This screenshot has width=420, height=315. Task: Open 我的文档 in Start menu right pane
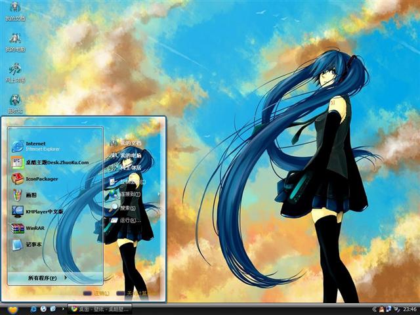[126, 143]
